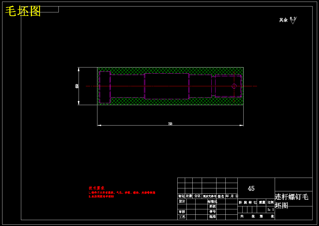Click technical requirement line 2 text

[x=101, y=197]
